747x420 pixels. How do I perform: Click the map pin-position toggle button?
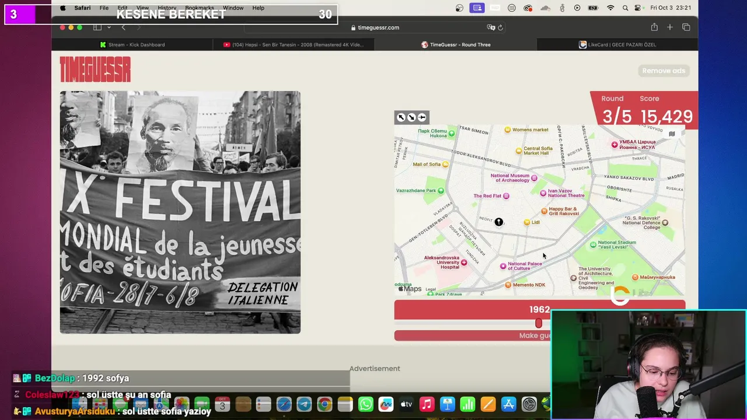pyautogui.click(x=422, y=117)
